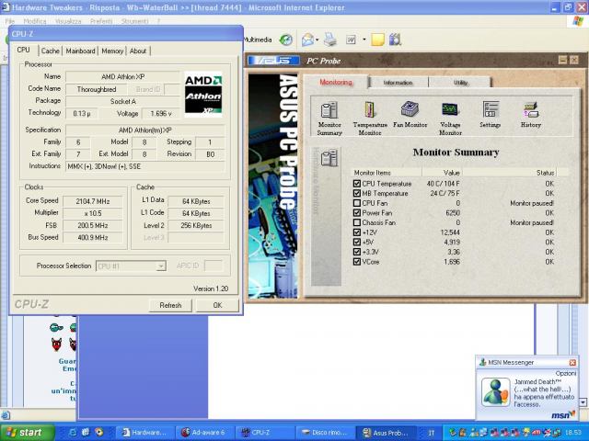Enable the CPU Fan monitor checkbox
The height and width of the screenshot is (441, 589).
coord(357,203)
